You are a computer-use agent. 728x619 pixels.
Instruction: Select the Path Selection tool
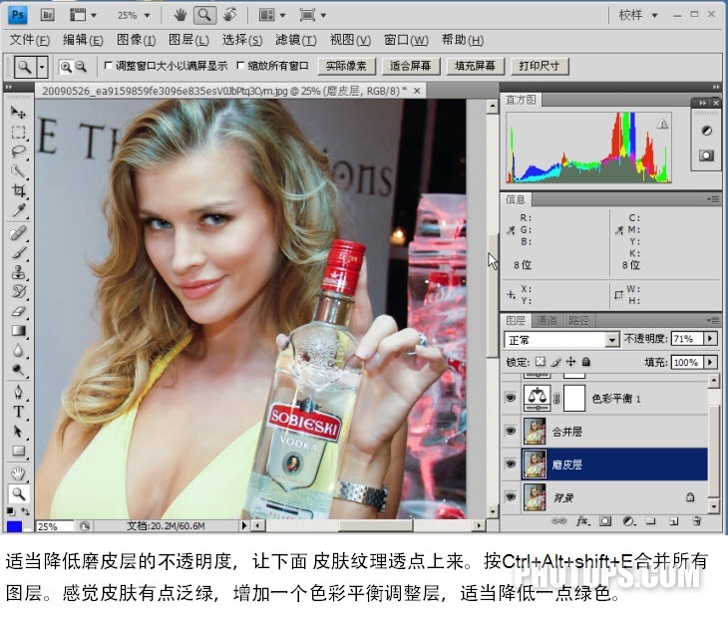point(18,432)
